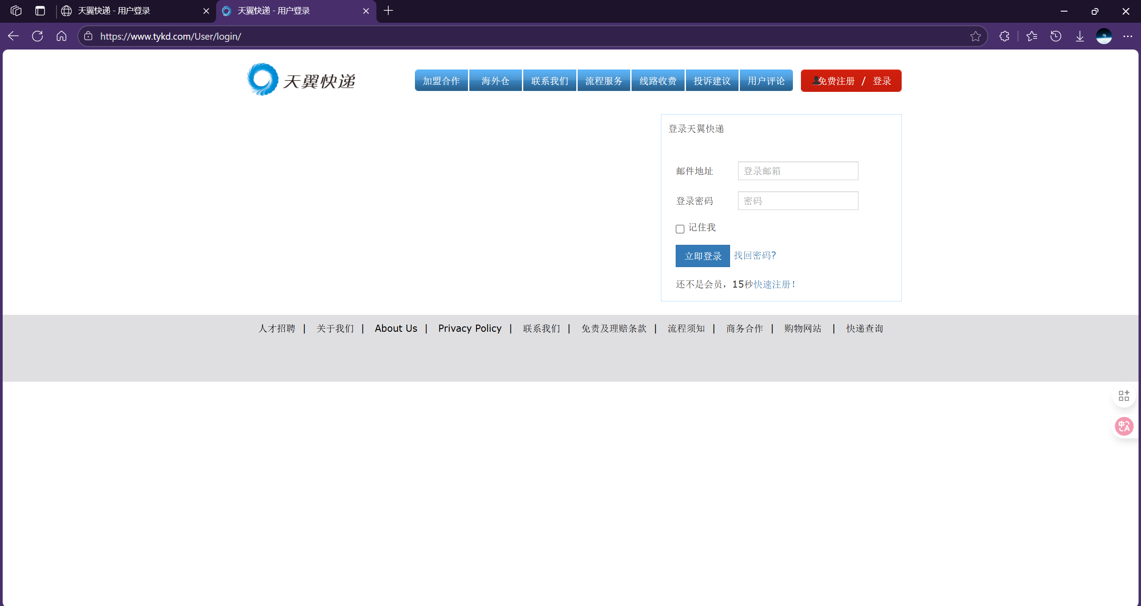Click the 找回密码 link
This screenshot has width=1141, height=606.
pos(755,256)
